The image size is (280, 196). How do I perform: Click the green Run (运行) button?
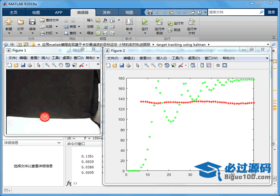(145, 22)
